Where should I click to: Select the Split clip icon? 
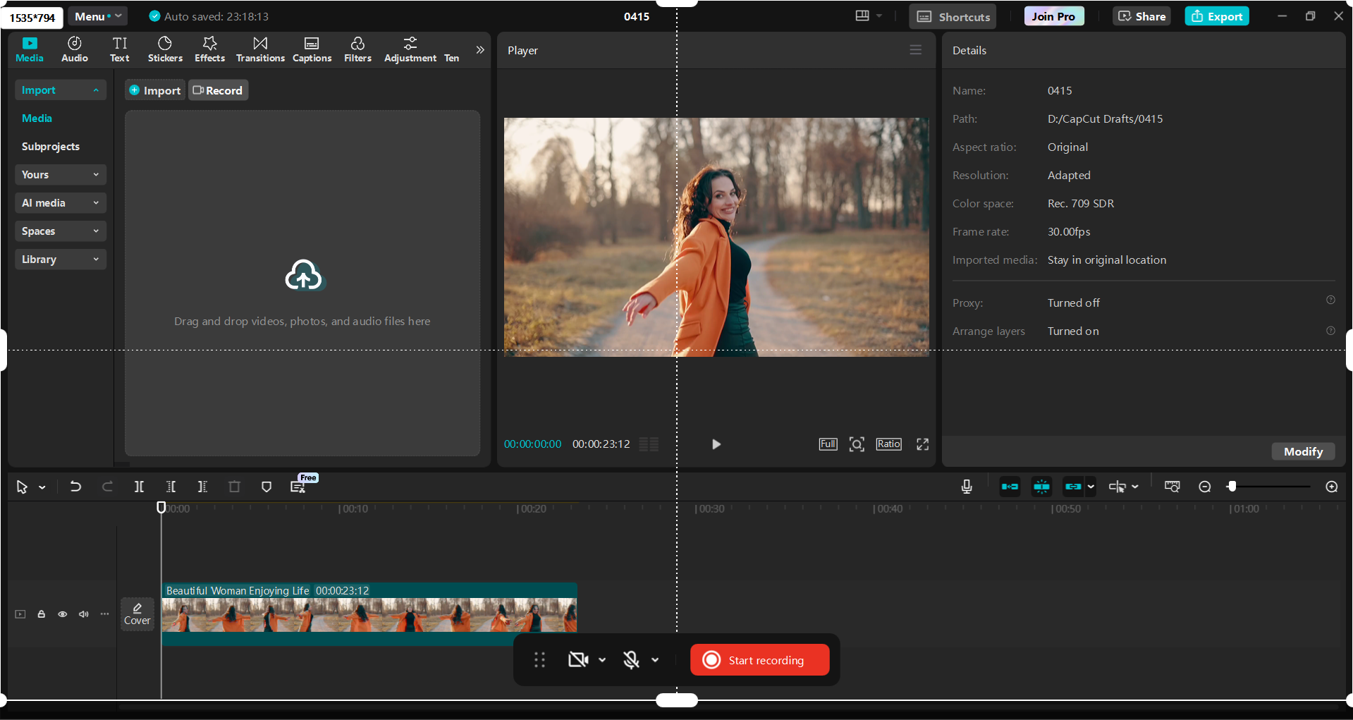138,487
